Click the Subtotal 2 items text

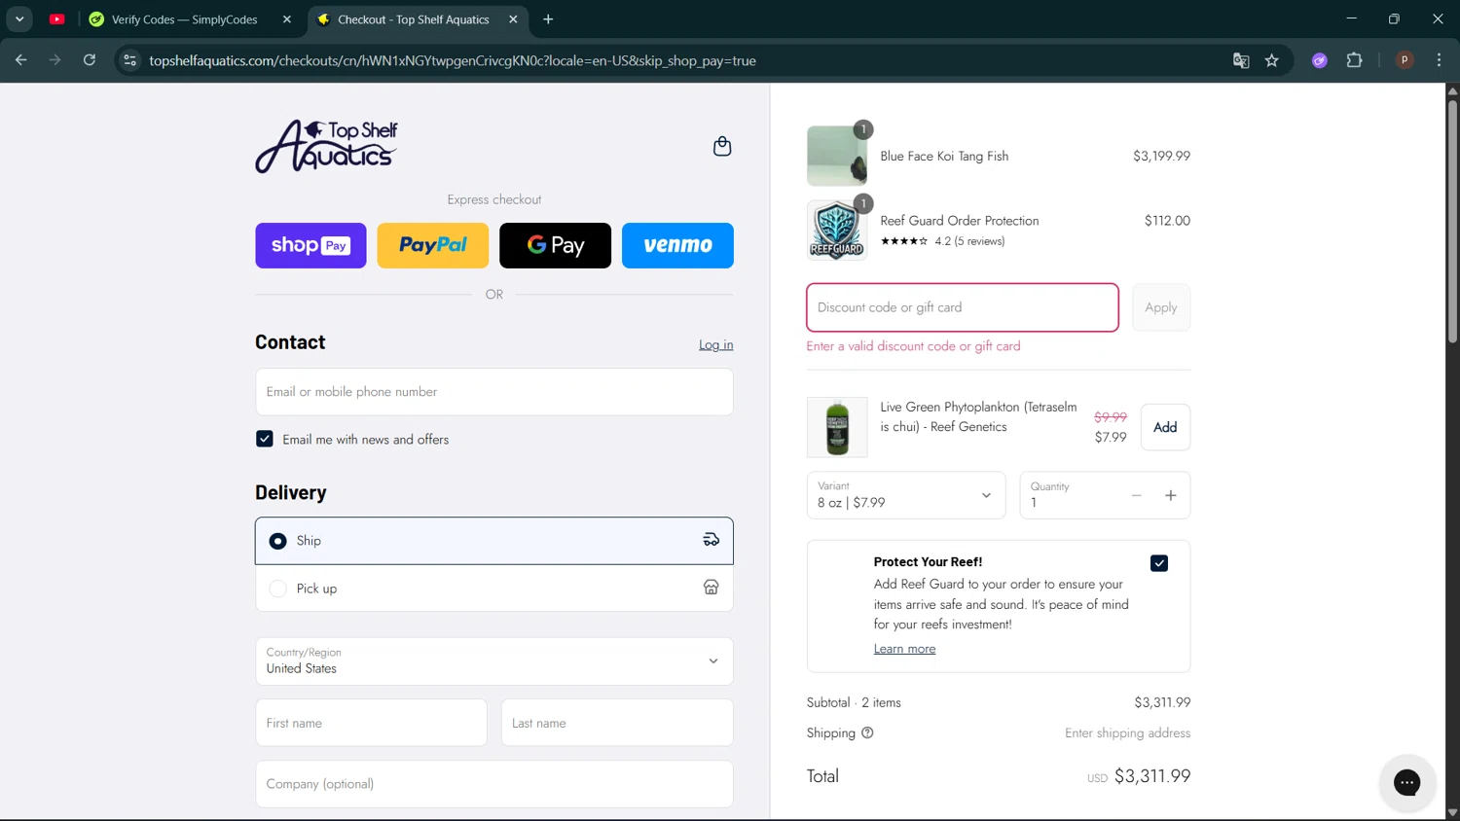(854, 702)
